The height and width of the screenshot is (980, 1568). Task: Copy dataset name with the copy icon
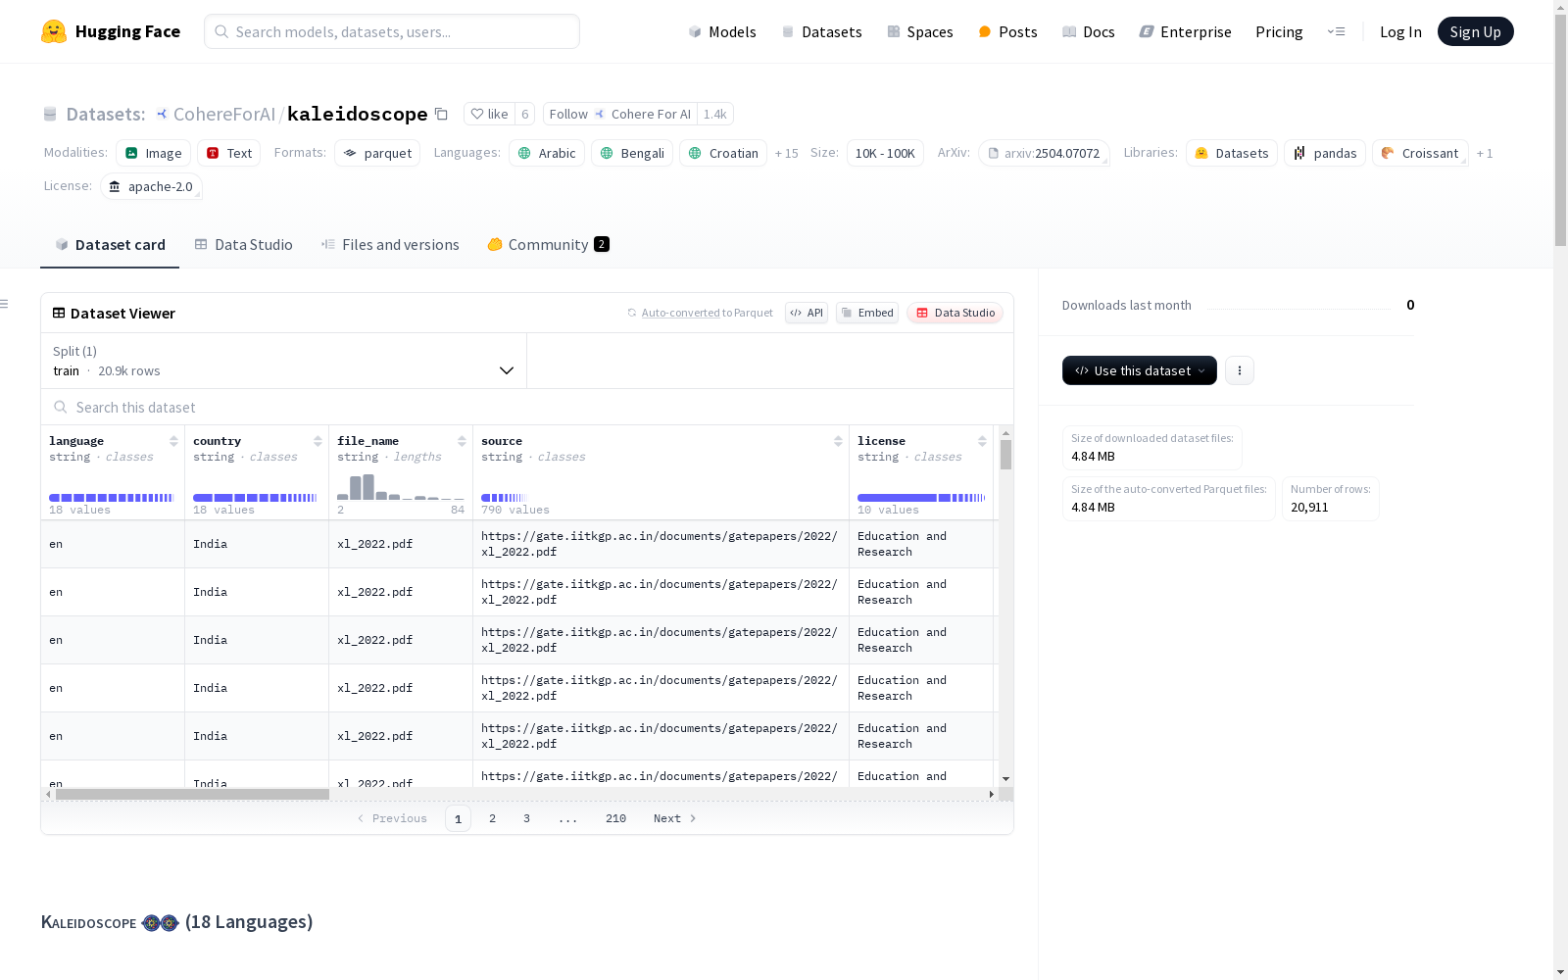441,114
